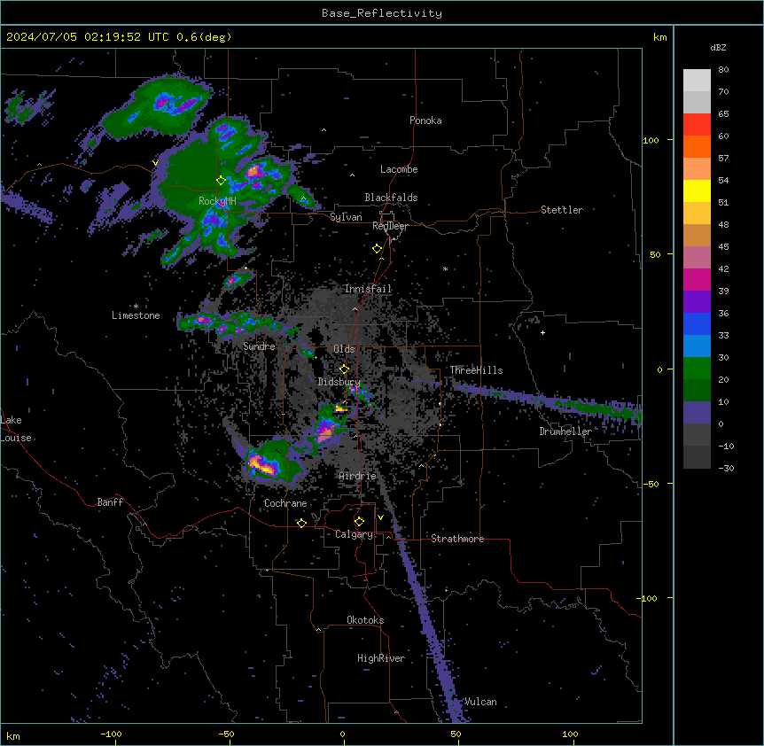Click the km unit label at top right
The image size is (764, 746).
[659, 37]
